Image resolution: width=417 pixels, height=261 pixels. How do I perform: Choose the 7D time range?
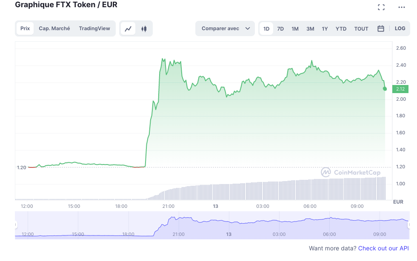coord(280,29)
